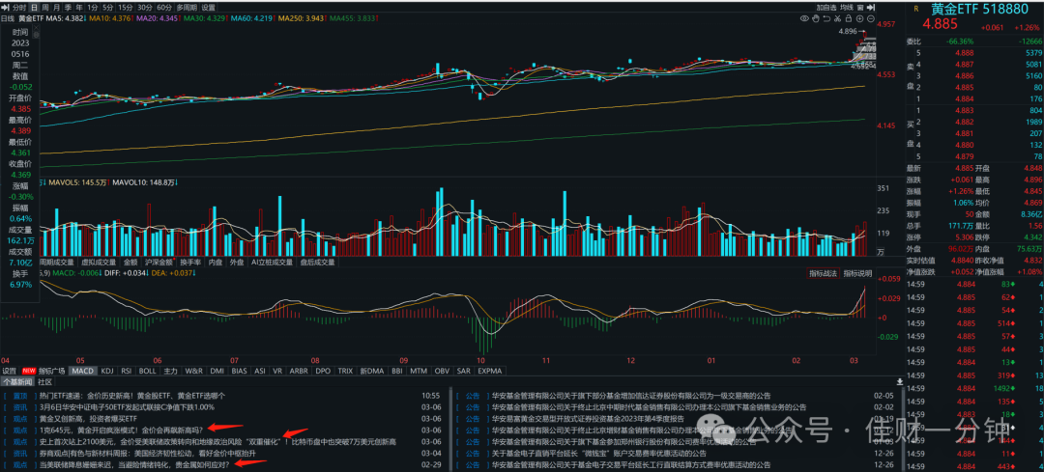Open 华安易富黄金交易型 2023年第4季度报告 announcement

point(588,419)
